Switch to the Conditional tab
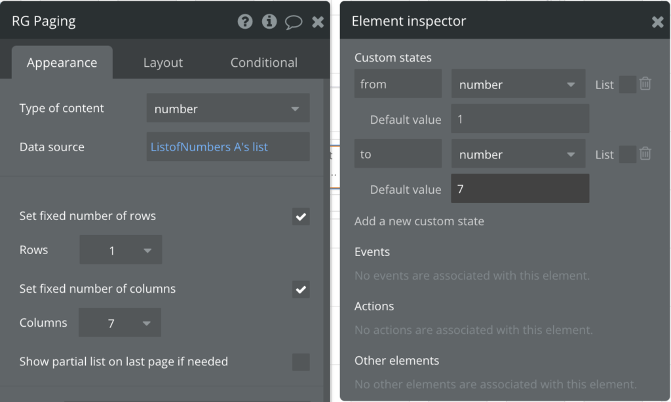The height and width of the screenshot is (402, 671). (x=264, y=62)
